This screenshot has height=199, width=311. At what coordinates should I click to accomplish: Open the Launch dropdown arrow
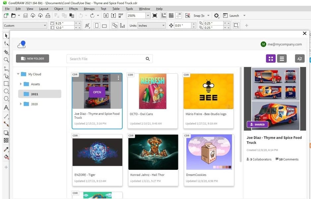pos(244,16)
